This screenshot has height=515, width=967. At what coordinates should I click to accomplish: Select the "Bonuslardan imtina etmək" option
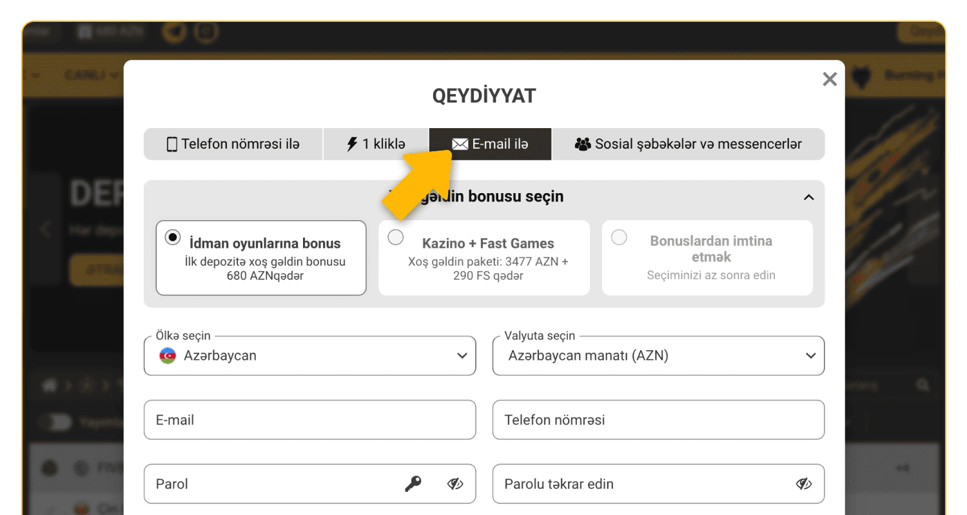point(618,237)
